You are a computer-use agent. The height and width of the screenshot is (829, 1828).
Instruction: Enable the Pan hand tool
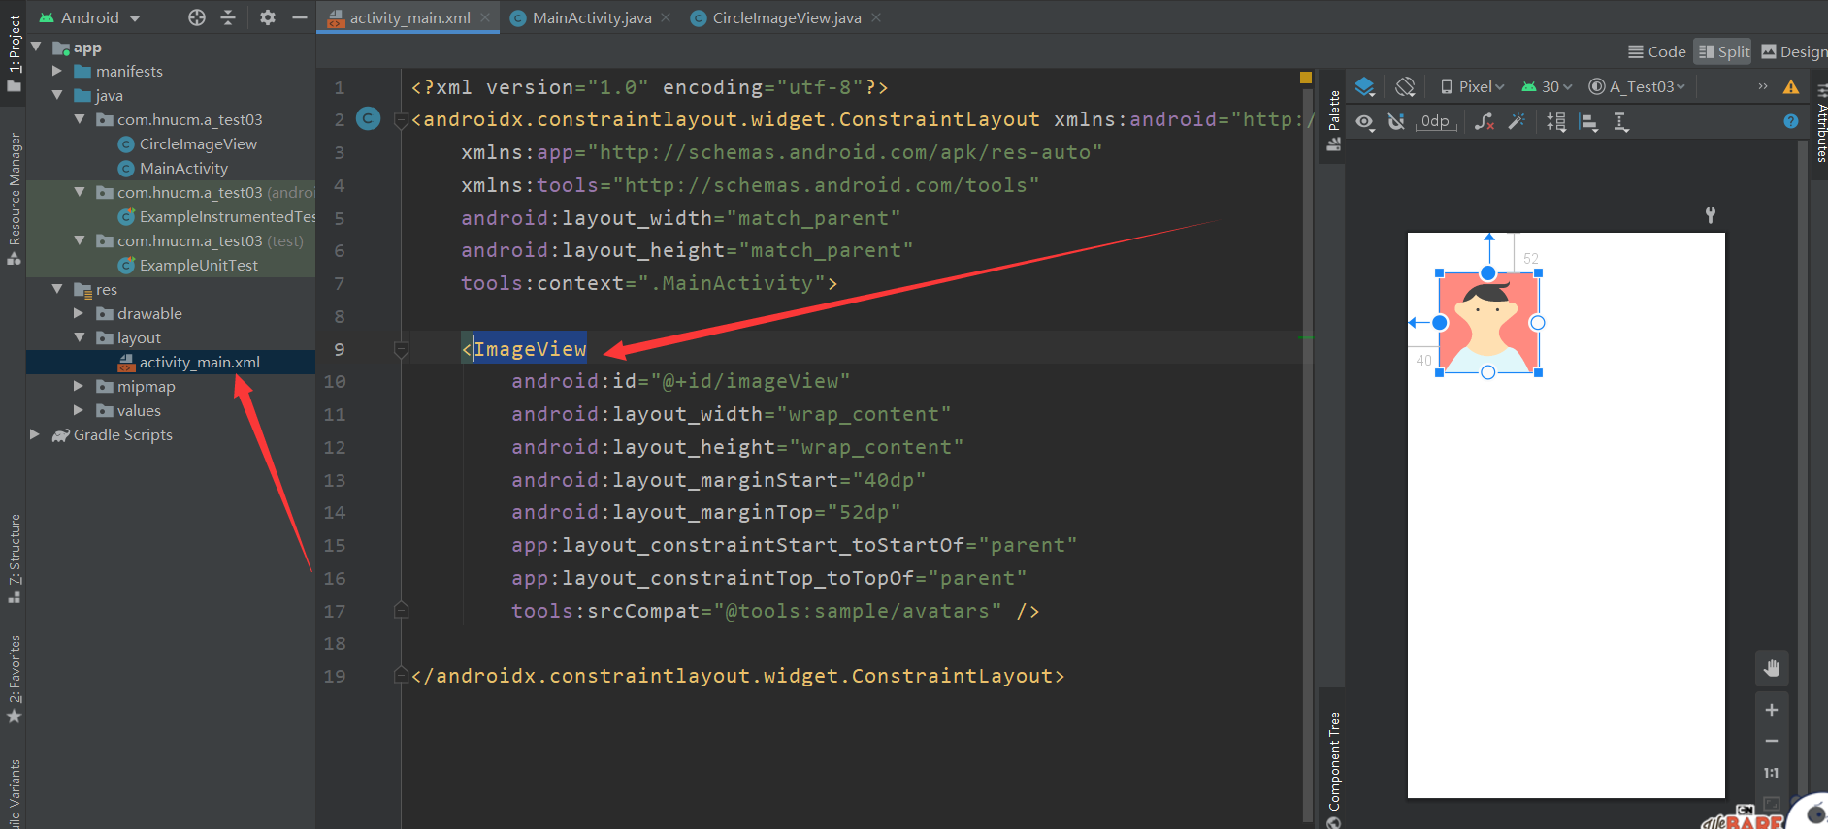(1771, 667)
